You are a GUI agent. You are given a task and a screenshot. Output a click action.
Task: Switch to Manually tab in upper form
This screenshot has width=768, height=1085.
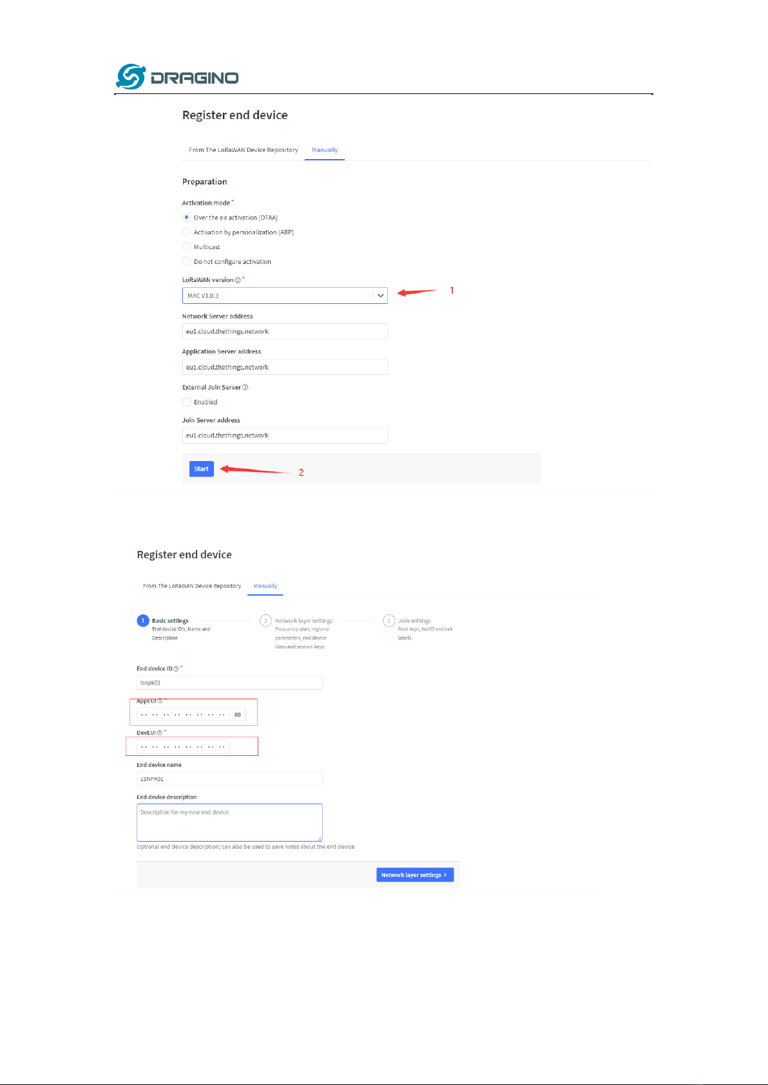point(325,150)
